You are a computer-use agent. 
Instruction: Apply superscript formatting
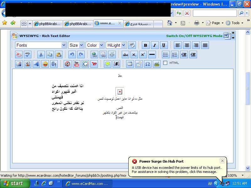click(x=143, y=55)
